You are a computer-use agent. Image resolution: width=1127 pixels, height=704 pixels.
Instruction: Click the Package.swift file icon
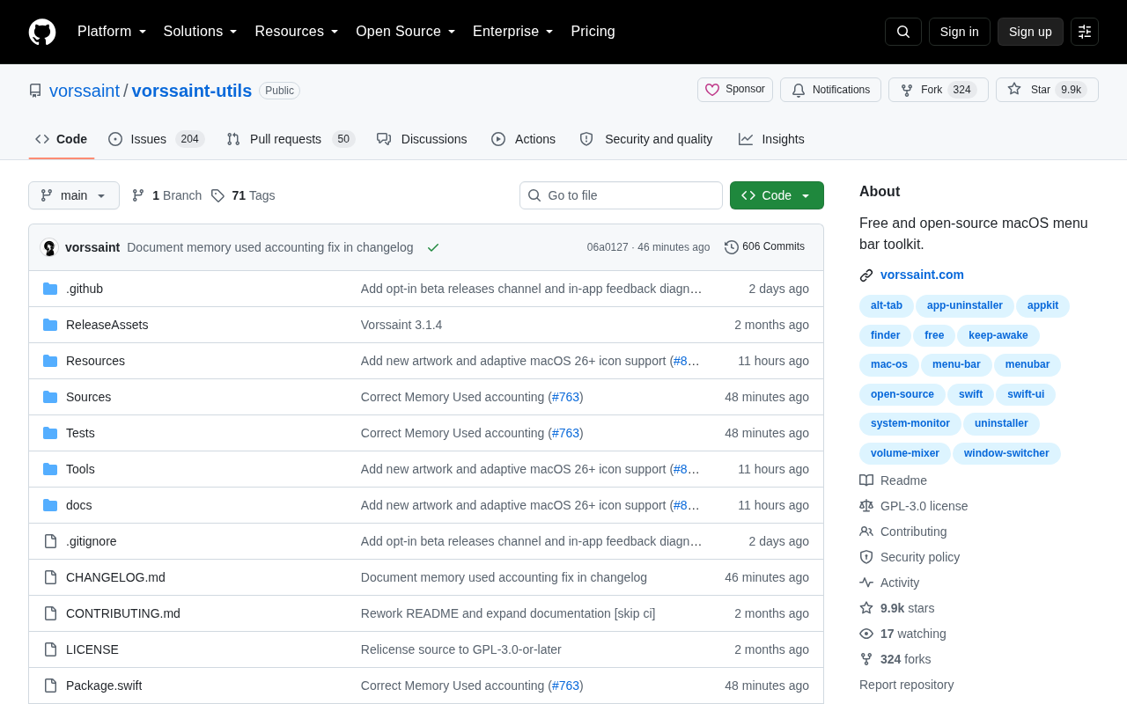(x=50, y=686)
